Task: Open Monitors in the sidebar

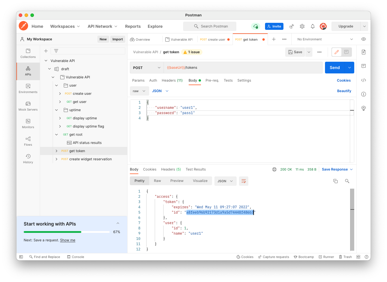Action: [28, 124]
